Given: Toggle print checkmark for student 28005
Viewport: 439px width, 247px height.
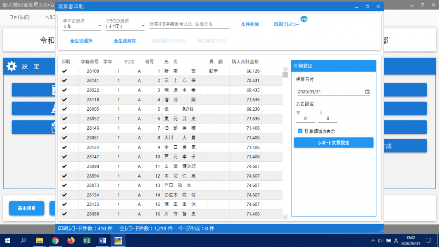Looking at the screenshot, I should point(65,109).
